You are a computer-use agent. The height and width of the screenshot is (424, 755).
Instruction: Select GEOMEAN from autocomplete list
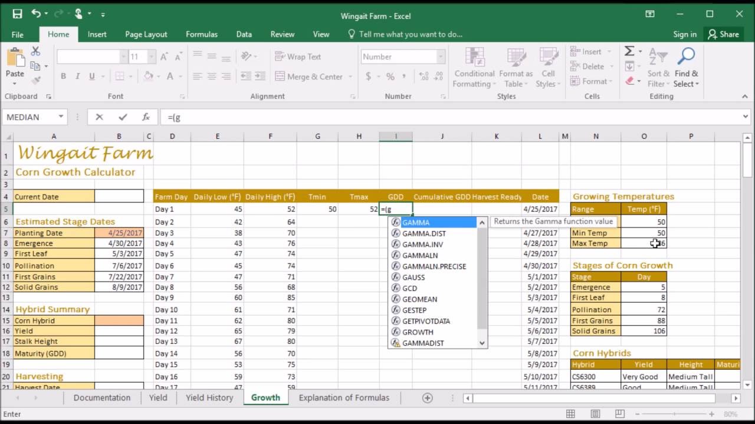coord(432,299)
